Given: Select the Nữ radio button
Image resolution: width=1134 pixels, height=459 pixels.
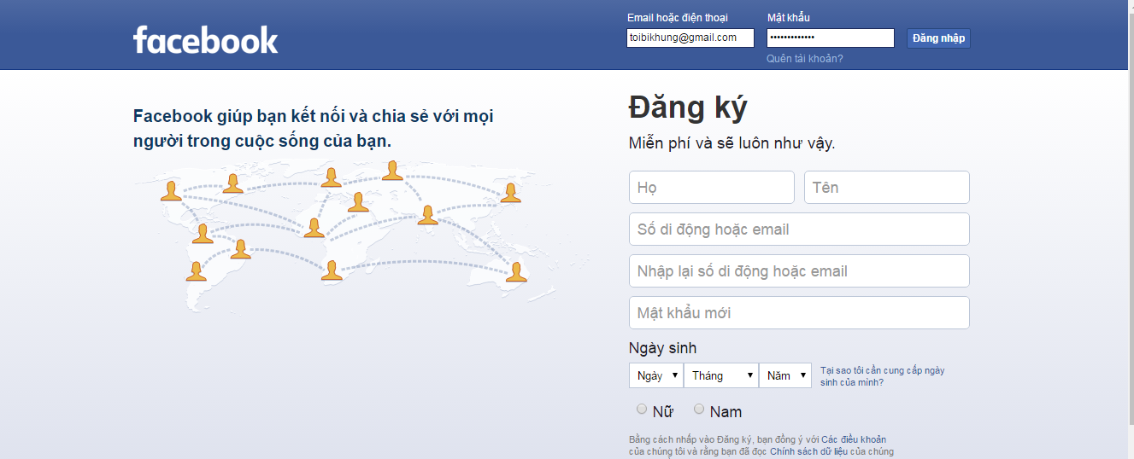Looking at the screenshot, I should (643, 410).
